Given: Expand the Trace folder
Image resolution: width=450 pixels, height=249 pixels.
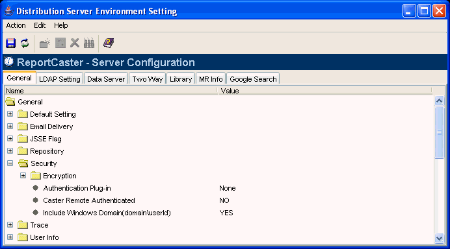Looking at the screenshot, I should (x=10, y=224).
